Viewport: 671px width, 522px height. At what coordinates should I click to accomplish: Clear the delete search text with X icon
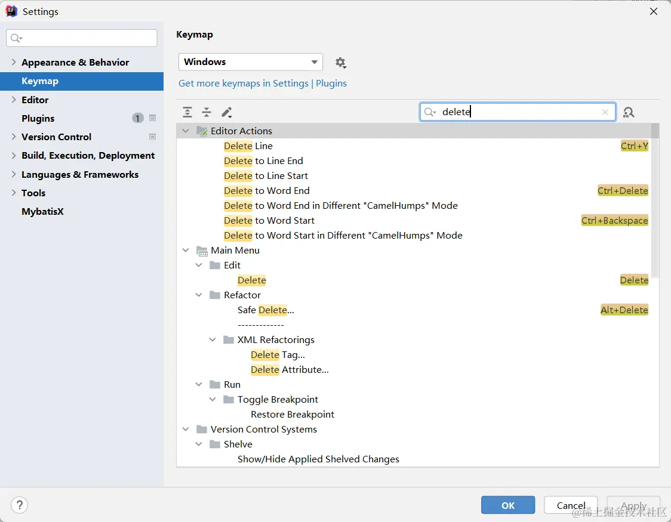(605, 112)
